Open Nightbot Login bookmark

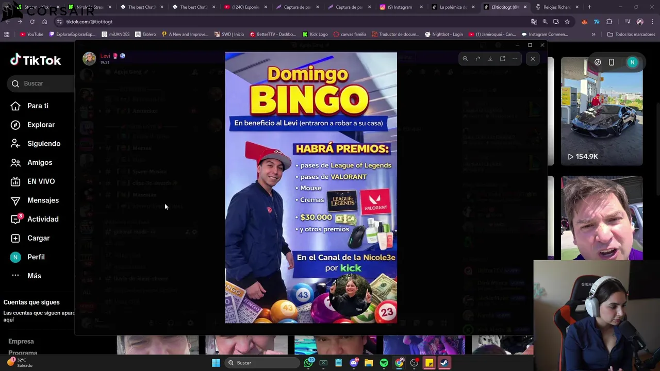[x=443, y=35]
